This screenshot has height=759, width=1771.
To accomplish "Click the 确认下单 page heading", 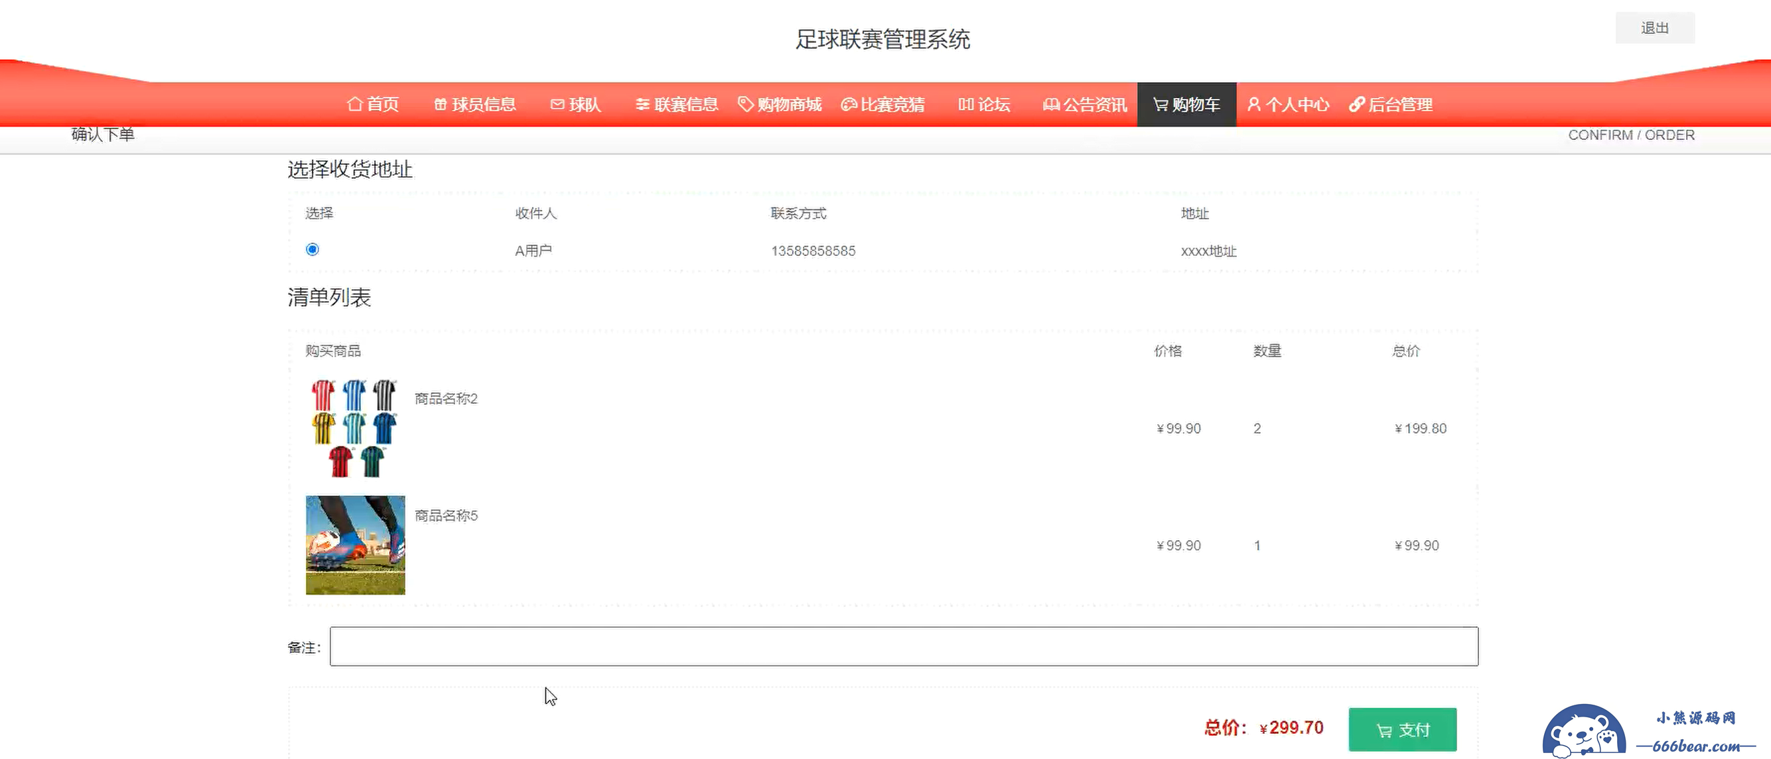I will point(103,135).
